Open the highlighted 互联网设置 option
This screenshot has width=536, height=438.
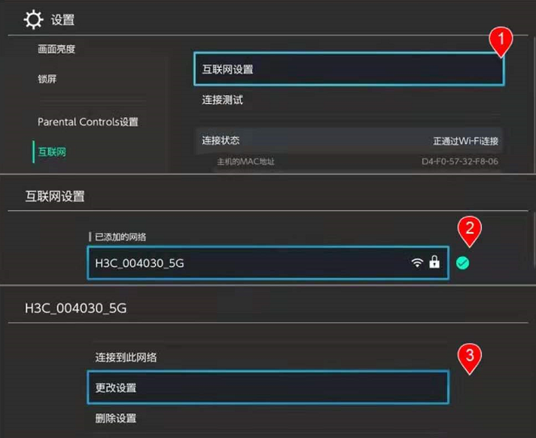[348, 69]
